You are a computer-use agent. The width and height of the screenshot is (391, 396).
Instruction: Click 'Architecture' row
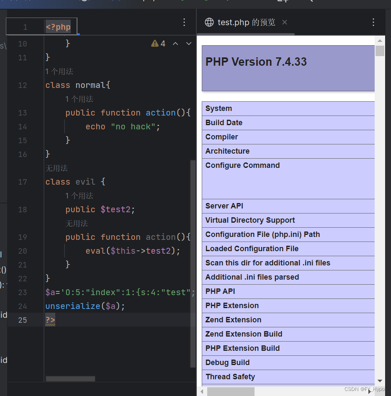[x=288, y=151]
